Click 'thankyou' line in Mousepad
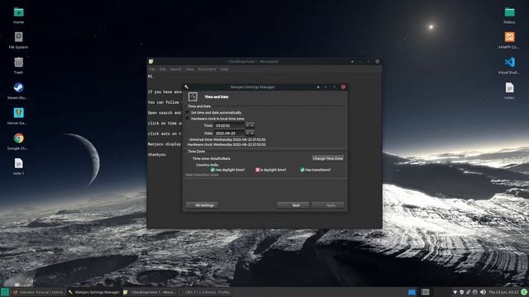Image resolution: width=529 pixels, height=297 pixels. [x=157, y=154]
